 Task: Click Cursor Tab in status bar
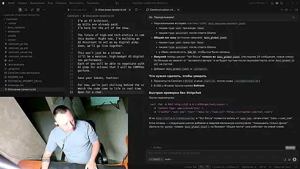[x=190, y=167]
